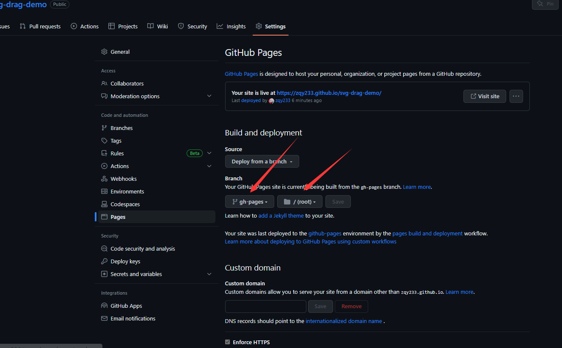The height and width of the screenshot is (348, 562).
Task: Open the / (root) folder dropdown
Action: tap(300, 202)
